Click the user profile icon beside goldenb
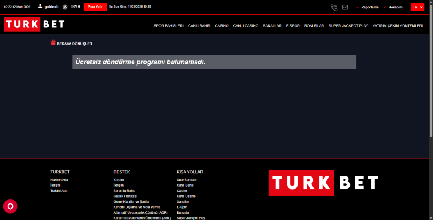This screenshot has width=433, height=220. tap(40, 7)
